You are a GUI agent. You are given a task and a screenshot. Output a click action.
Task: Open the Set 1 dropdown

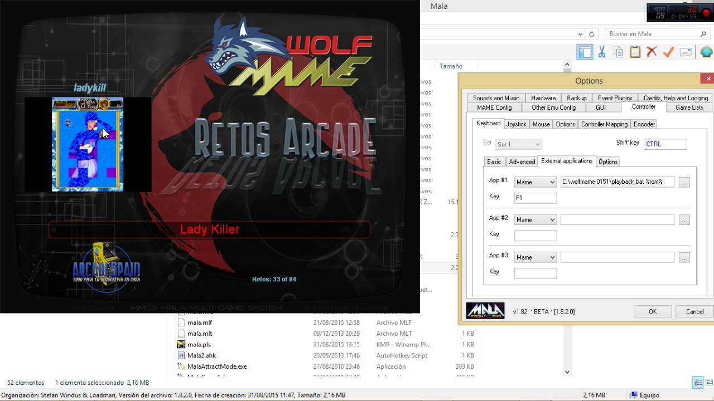pos(519,144)
